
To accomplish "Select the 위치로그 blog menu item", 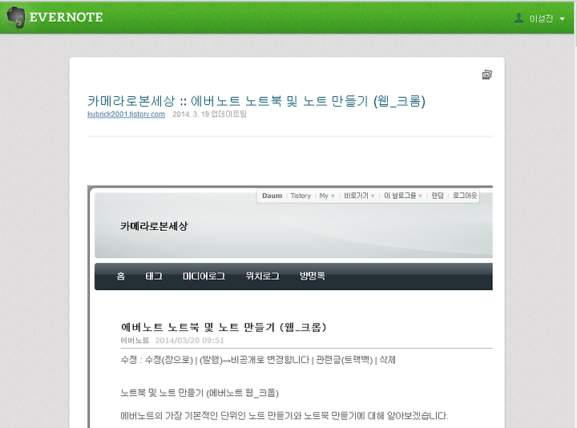I will pos(262,276).
